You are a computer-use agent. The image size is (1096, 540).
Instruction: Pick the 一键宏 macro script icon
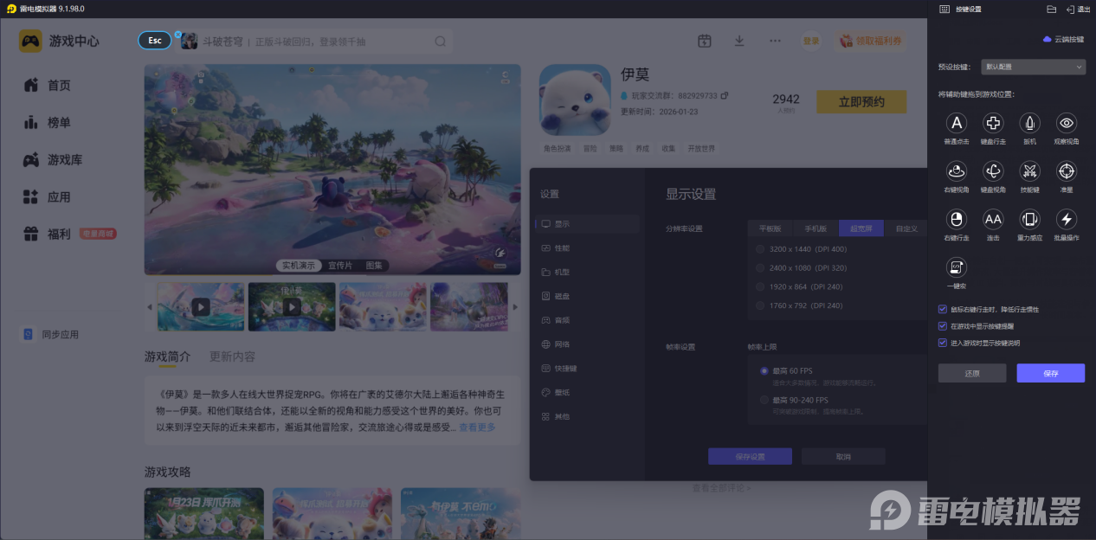click(957, 267)
